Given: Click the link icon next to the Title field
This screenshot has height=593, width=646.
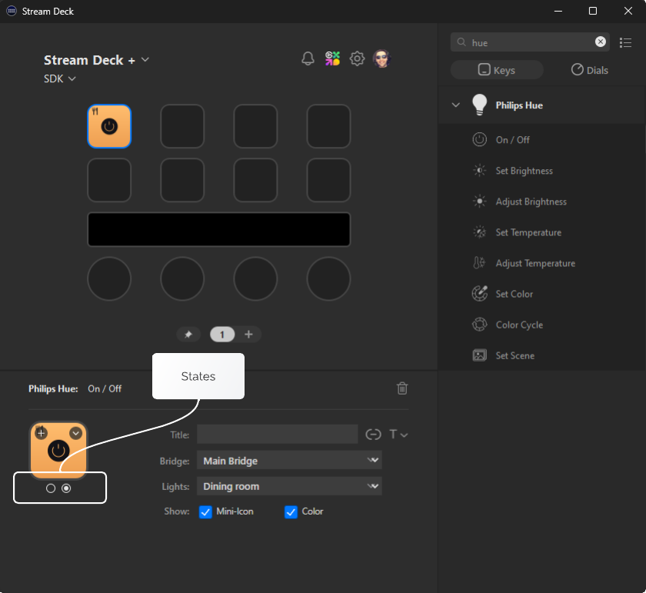Looking at the screenshot, I should (x=373, y=434).
